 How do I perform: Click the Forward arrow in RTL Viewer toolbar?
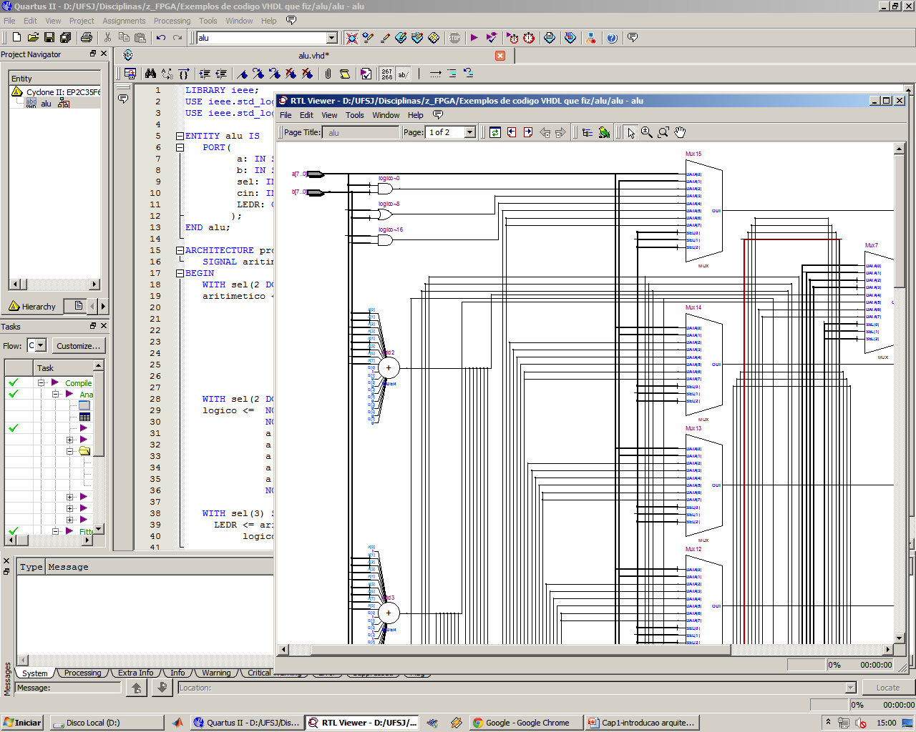point(560,132)
